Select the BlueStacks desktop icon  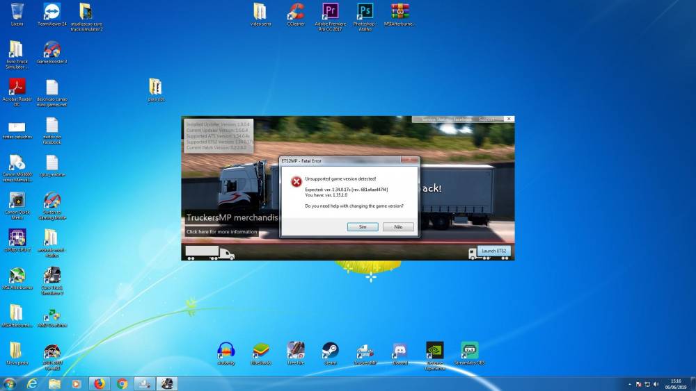point(261,351)
